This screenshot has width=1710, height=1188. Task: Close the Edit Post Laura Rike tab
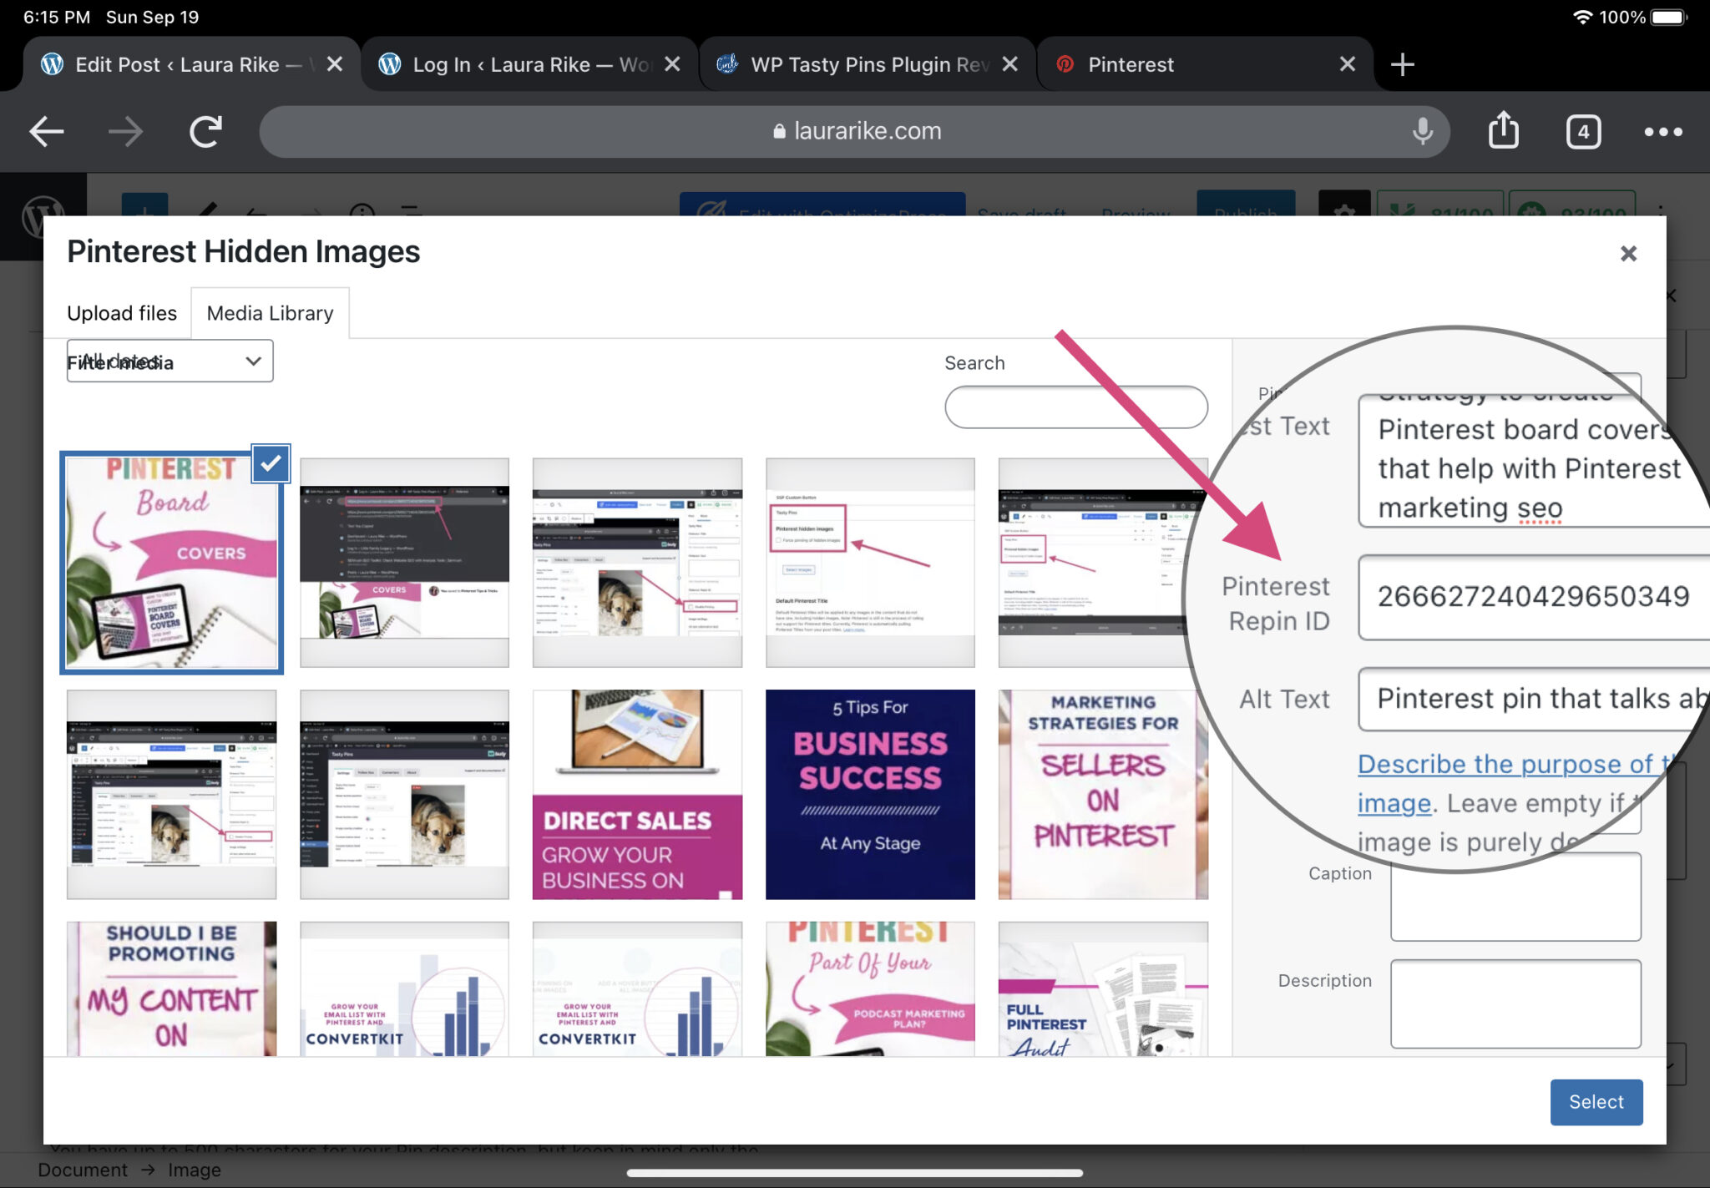pos(334,64)
